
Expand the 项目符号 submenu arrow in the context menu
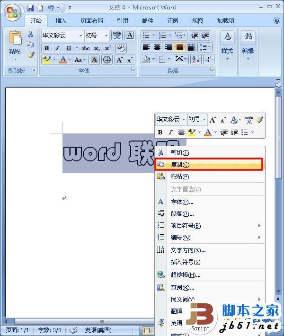click(x=259, y=226)
